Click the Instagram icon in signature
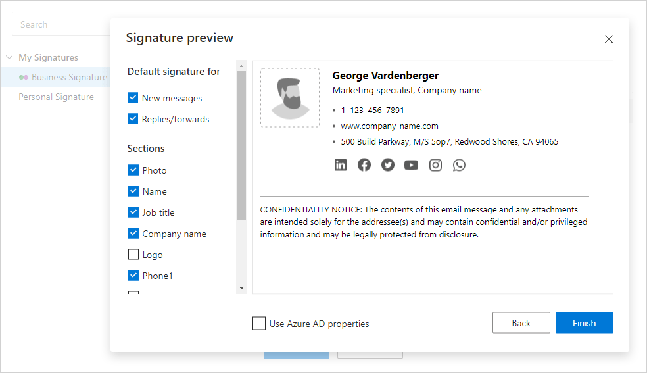This screenshot has height=373, width=647. point(435,165)
